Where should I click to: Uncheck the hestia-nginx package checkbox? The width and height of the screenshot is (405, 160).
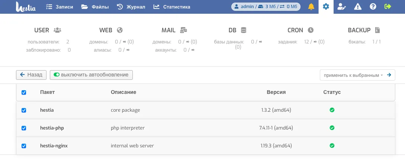pyautogui.click(x=24, y=146)
